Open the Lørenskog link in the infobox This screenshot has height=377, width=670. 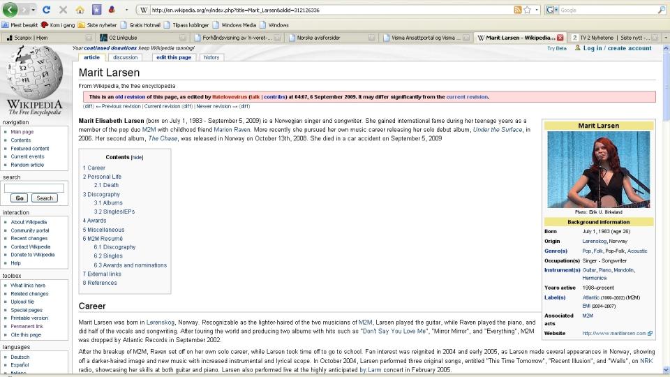595,241
